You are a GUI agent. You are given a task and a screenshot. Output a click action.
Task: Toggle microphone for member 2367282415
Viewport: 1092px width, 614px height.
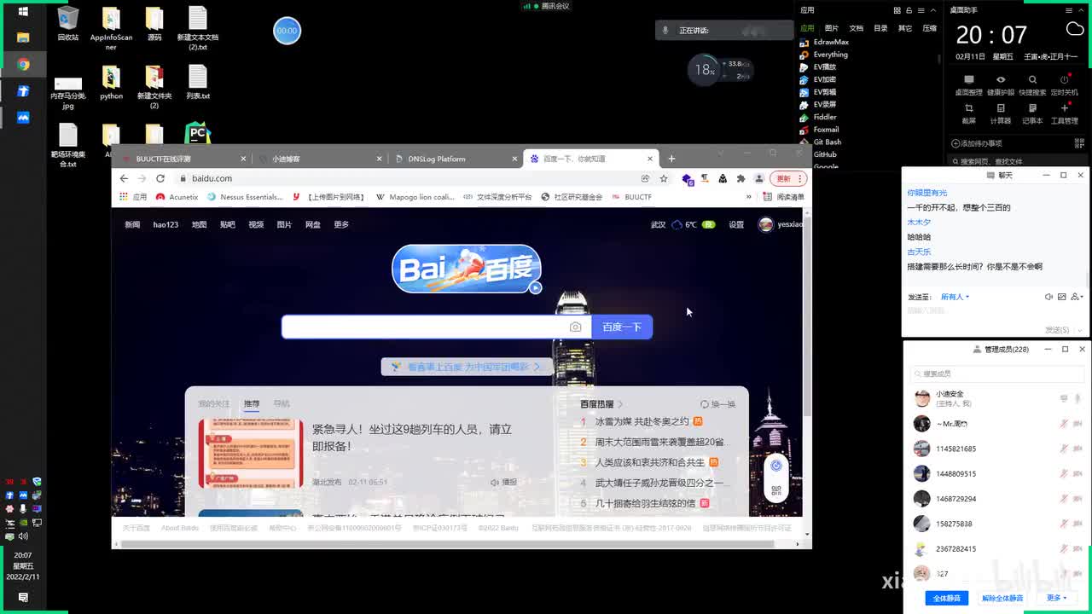[1064, 548]
